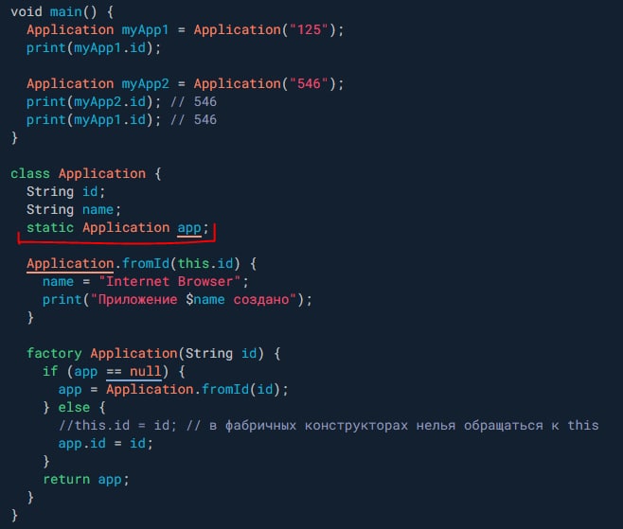623x529 pixels.
Task: Click the underlined 'app' static variable
Action: [189, 228]
